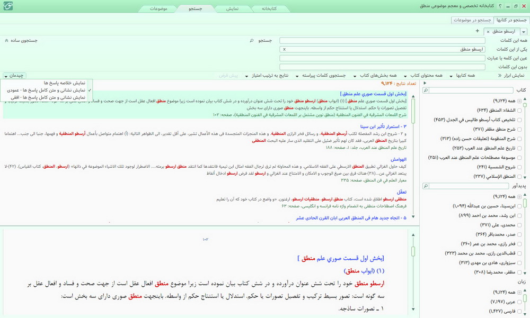Clear the ارسطو منطق search field
Image resolution: width=530 pixels, height=318 pixels.
click(284, 49)
